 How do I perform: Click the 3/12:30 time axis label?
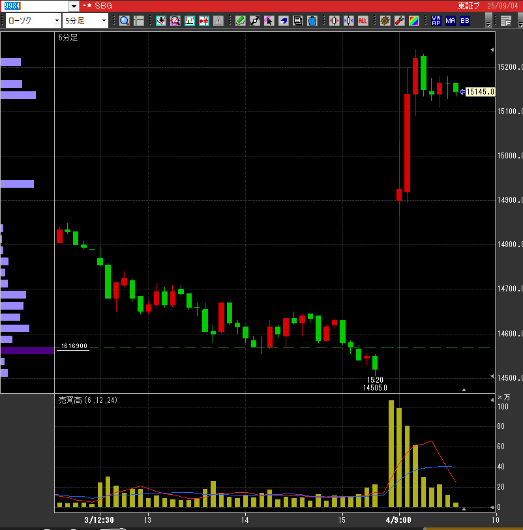pyautogui.click(x=99, y=520)
